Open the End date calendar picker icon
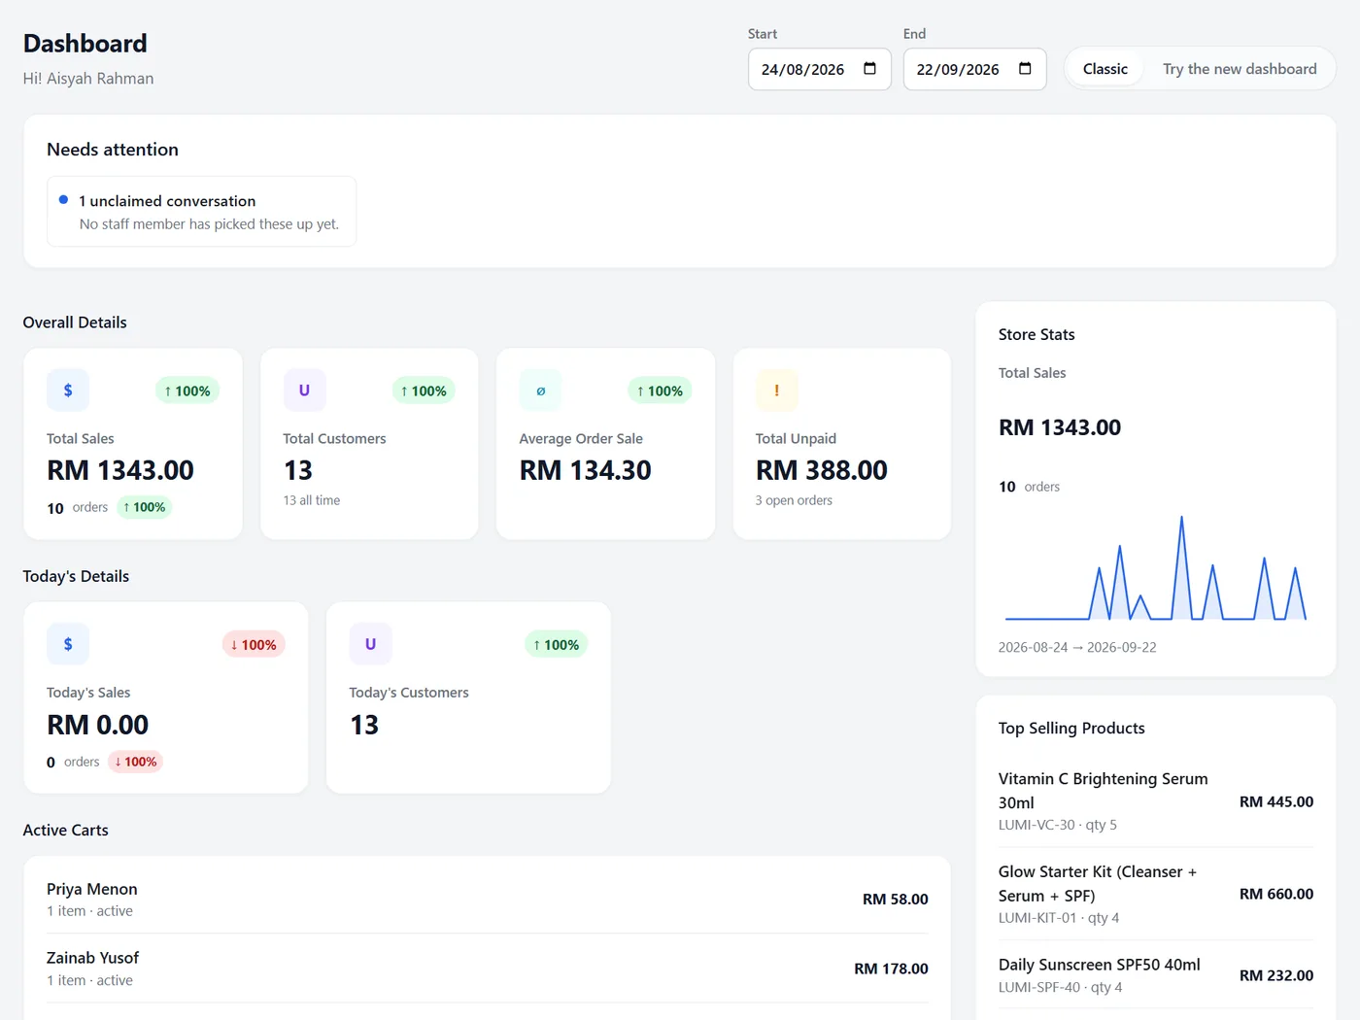1360x1020 pixels. (1025, 69)
